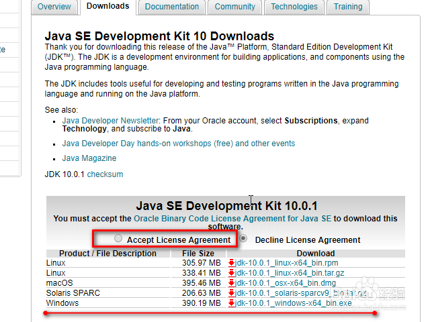Viewport: 430px width, 322px height.
Task: Click the 395.46 MB file size cell
Action: pyautogui.click(x=202, y=283)
